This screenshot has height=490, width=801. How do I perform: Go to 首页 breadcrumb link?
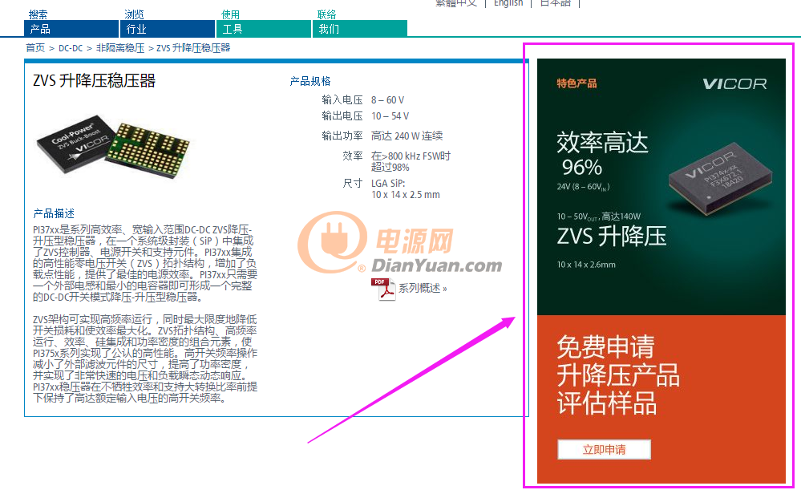point(35,48)
